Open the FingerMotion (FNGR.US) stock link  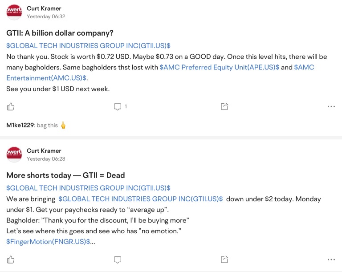click(x=48, y=241)
